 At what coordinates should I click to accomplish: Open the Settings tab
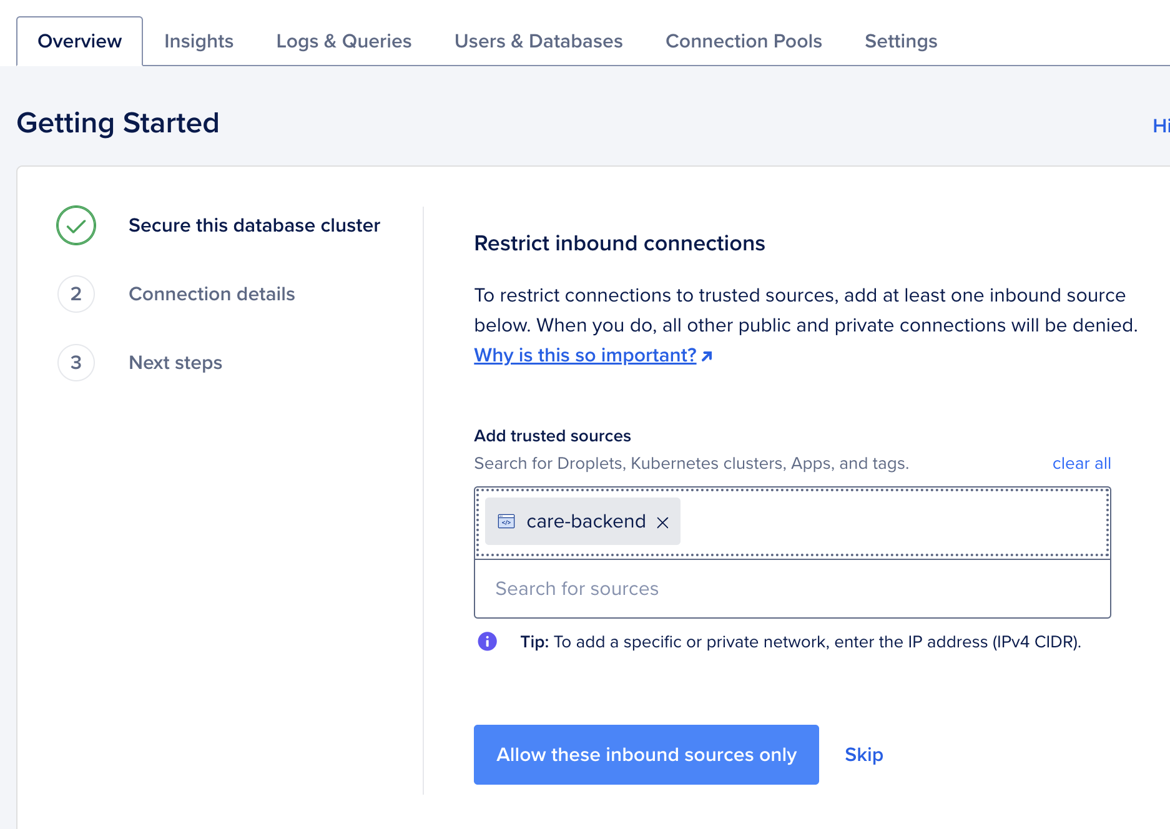(x=900, y=41)
